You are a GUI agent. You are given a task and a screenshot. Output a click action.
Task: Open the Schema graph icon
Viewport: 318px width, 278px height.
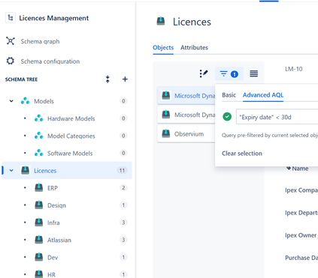[x=11, y=41]
